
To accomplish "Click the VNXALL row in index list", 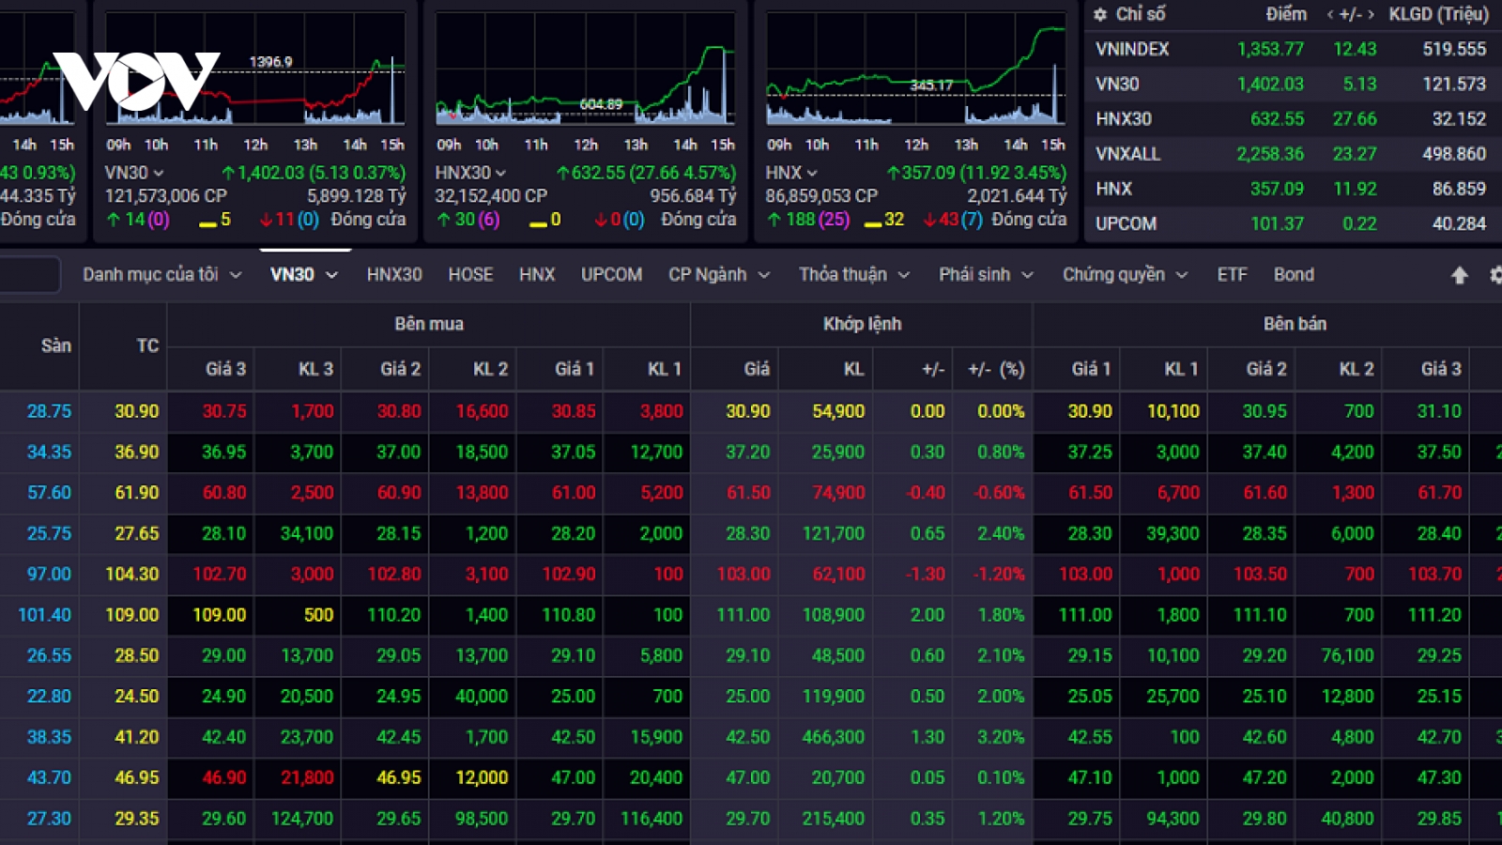I will tap(1292, 154).
